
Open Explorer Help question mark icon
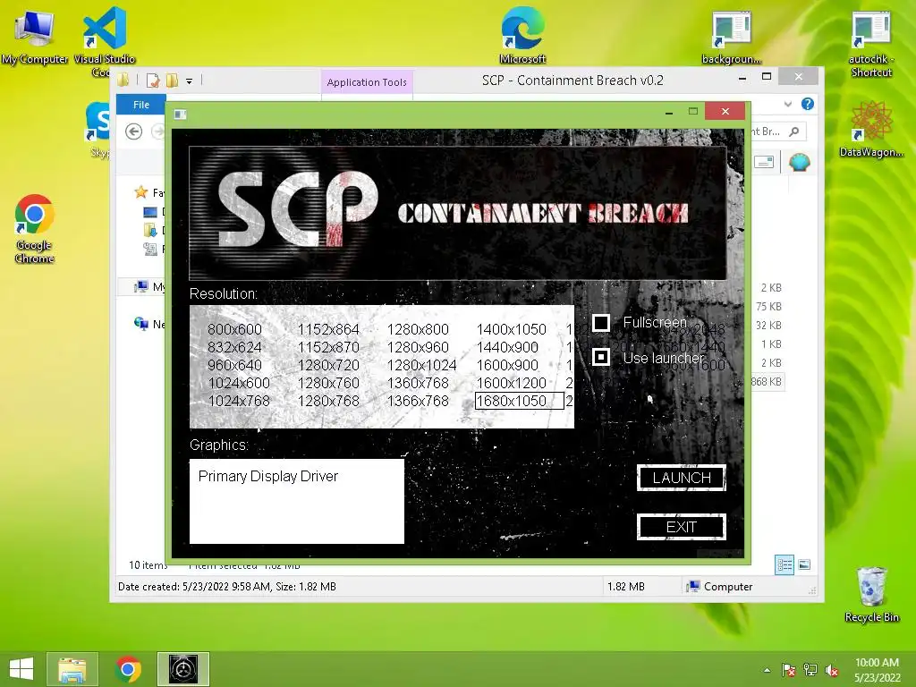808,104
